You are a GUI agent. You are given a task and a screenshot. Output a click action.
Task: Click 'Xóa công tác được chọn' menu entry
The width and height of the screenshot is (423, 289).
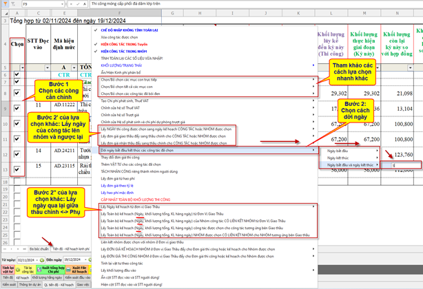point(124,36)
